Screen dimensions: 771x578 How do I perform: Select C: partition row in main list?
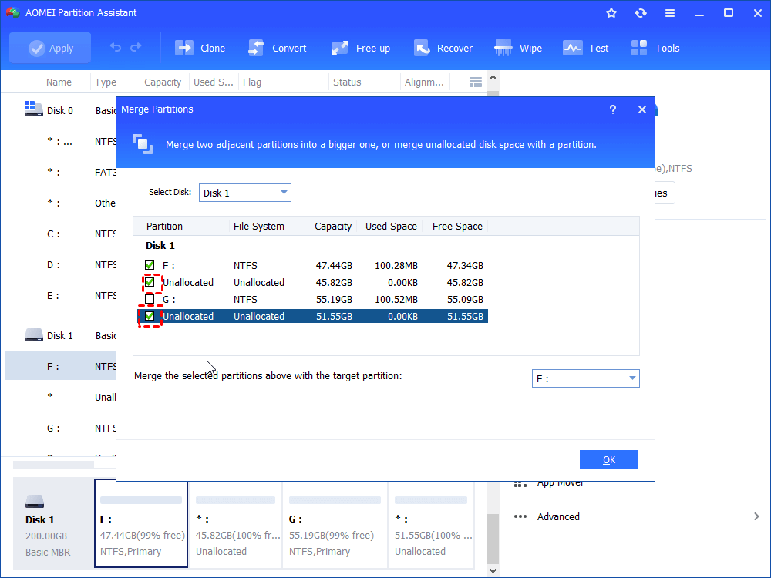(60, 234)
